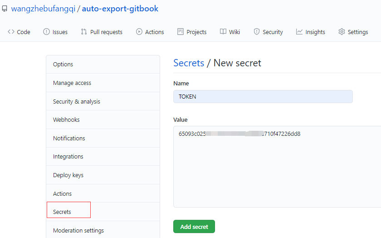Screen dimensions: 381x238
Task: Open the Wiki tab
Action: pyautogui.click(x=230, y=32)
